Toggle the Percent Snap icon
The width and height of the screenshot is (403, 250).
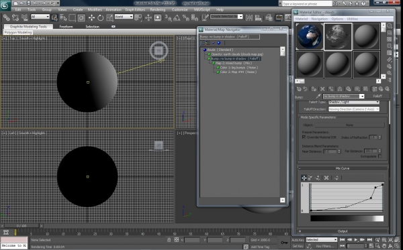point(185,17)
